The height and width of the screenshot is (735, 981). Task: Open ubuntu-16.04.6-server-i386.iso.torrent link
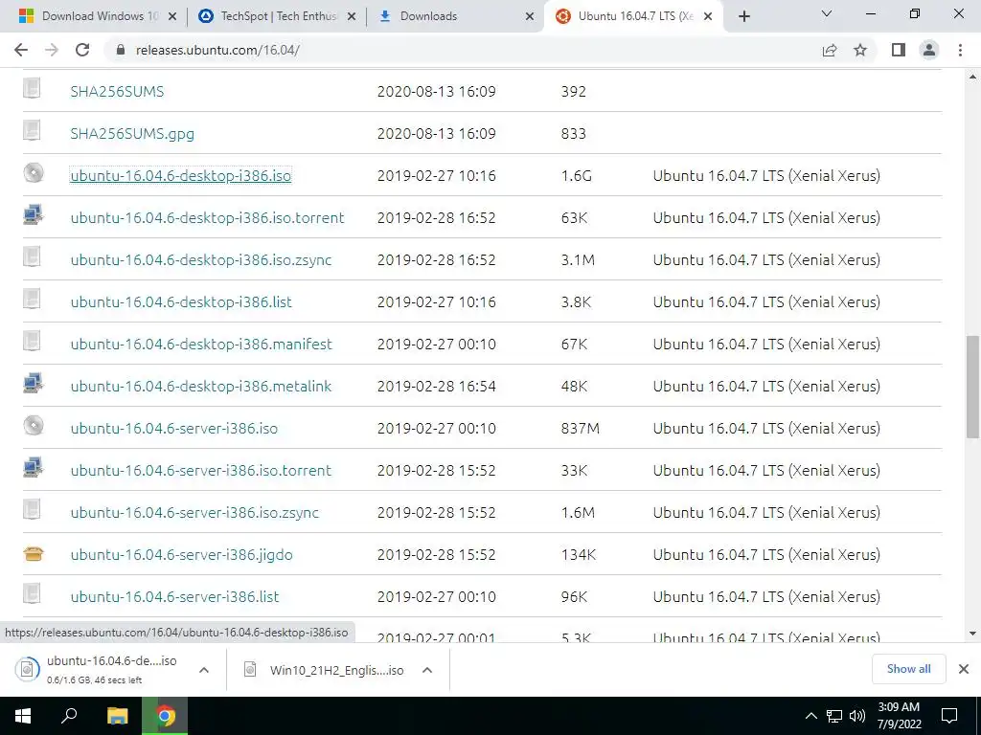pyautogui.click(x=201, y=470)
